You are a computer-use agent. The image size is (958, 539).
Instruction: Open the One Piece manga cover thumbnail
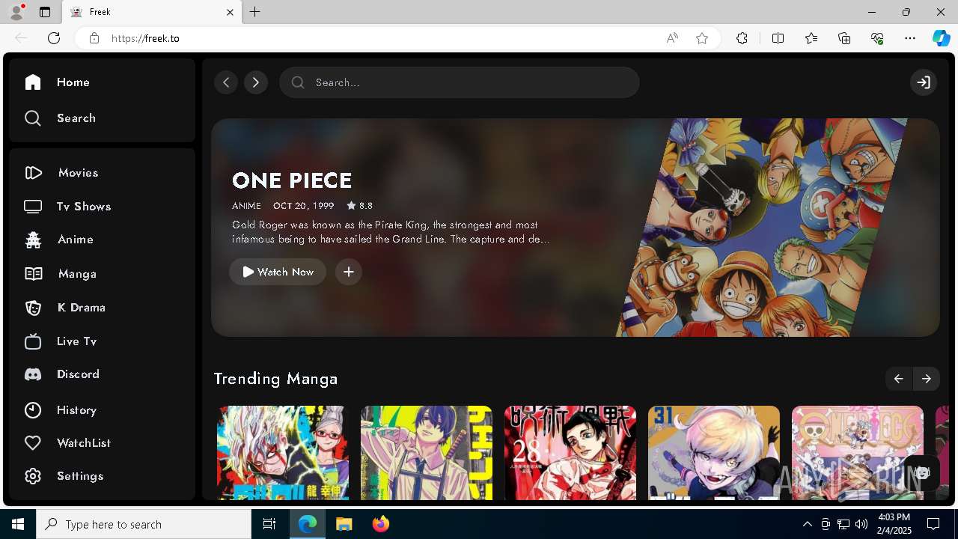coord(858,453)
